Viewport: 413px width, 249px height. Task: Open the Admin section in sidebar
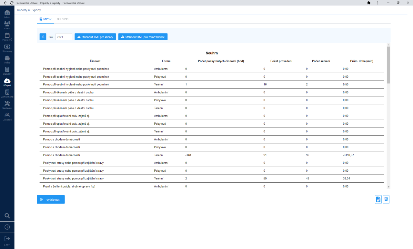[7, 14]
